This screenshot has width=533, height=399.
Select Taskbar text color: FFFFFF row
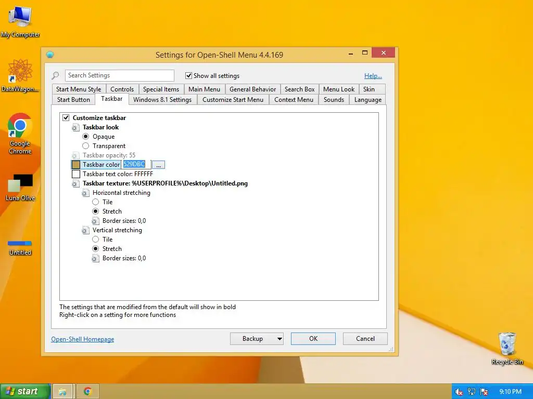pos(118,174)
